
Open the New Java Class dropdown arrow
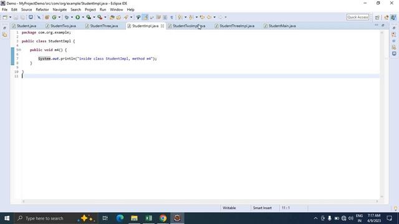point(59,17)
